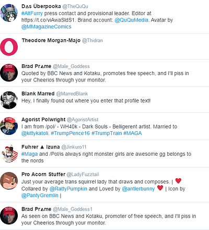Open Agorist Polwright's cartoon avatar
This screenshot has height=230, width=209.
point(9,126)
